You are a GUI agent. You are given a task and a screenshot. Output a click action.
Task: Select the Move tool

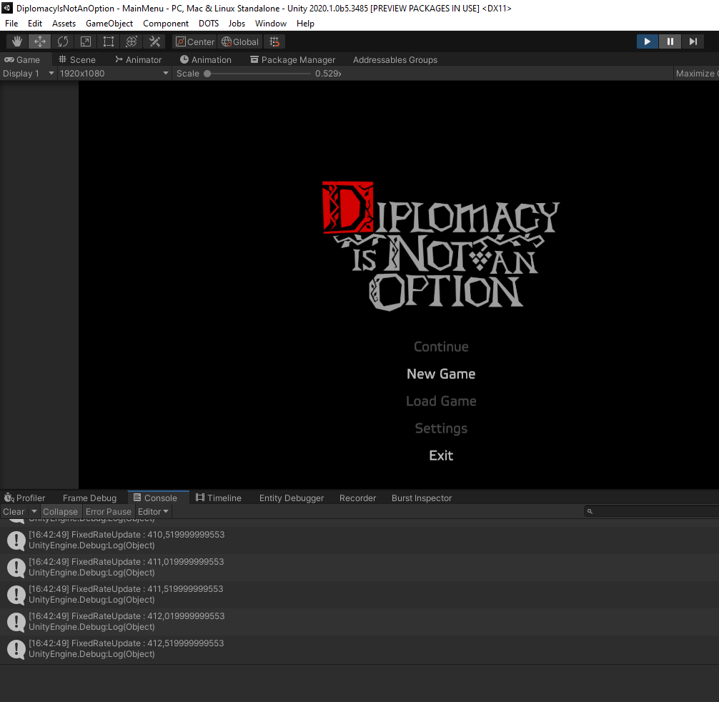pos(40,41)
